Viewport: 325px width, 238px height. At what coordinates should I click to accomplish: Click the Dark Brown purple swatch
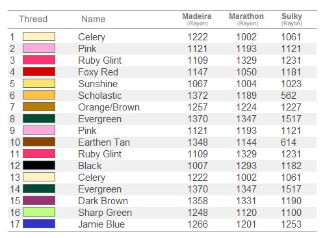click(x=39, y=200)
